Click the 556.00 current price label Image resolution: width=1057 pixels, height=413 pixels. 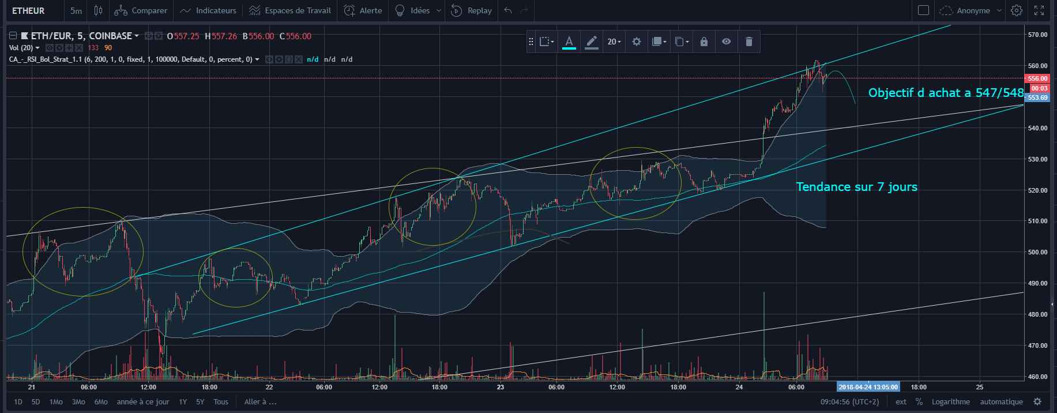[x=1037, y=78]
